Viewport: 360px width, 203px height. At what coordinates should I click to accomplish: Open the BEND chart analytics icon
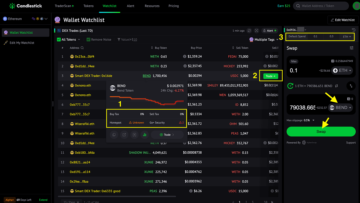(145, 135)
